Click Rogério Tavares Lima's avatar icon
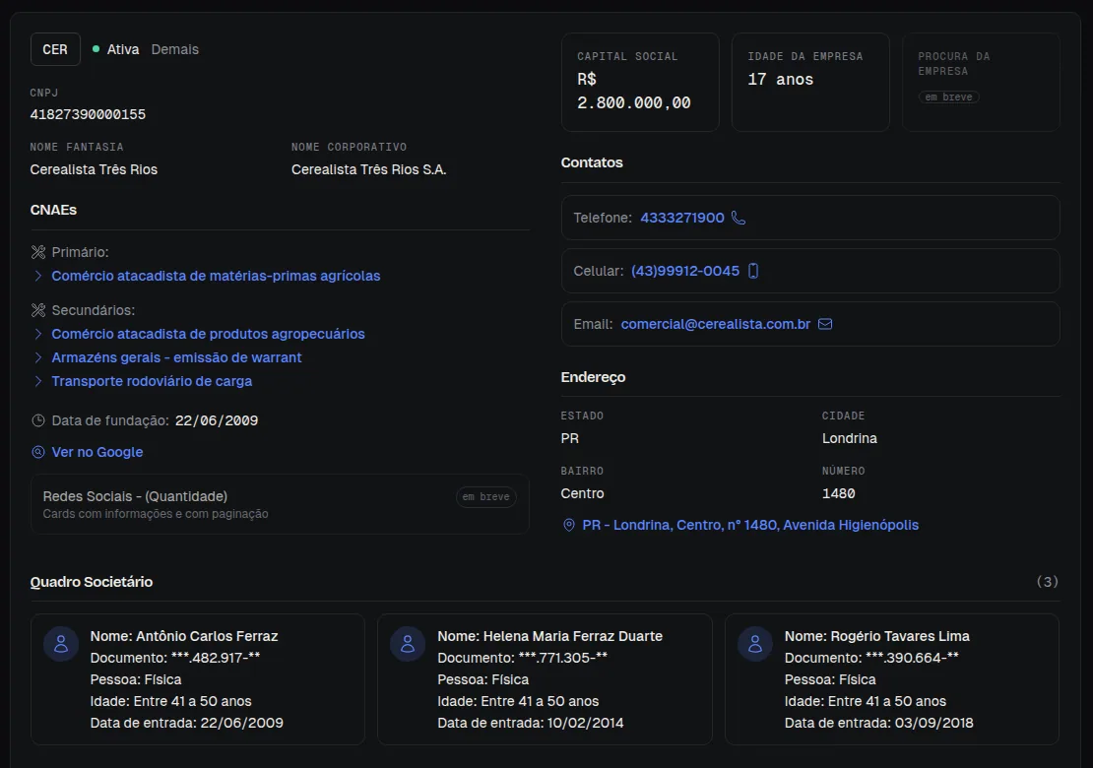The width and height of the screenshot is (1093, 768). 755,643
